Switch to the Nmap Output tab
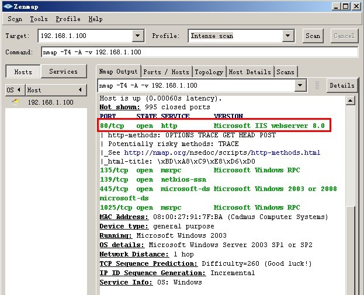The width and height of the screenshot is (364, 295). click(x=119, y=71)
